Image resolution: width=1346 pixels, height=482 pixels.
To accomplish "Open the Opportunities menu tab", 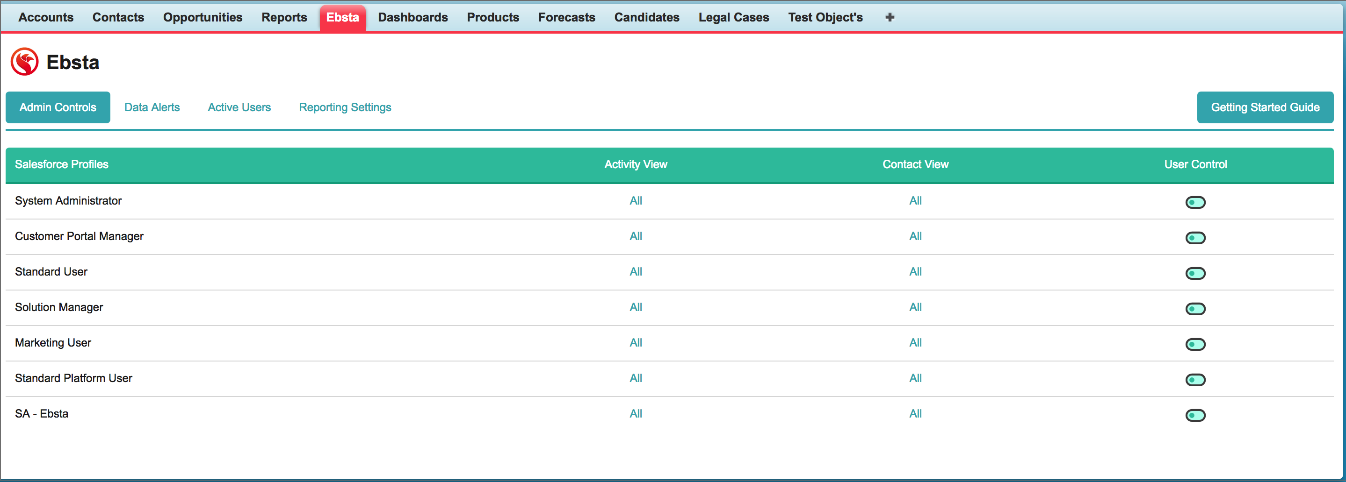I will 202,17.
